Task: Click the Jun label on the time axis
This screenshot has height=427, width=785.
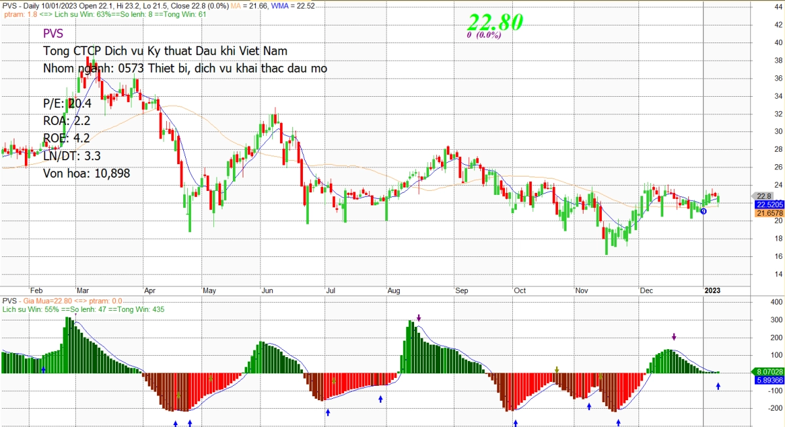Action: [x=267, y=290]
